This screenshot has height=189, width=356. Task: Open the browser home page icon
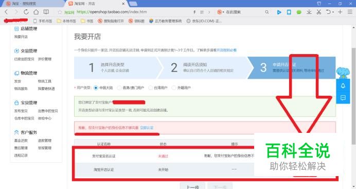click(x=36, y=12)
